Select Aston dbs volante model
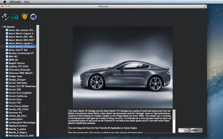Image resolution: width=223 pixels, height=139 pixels. (22, 30)
